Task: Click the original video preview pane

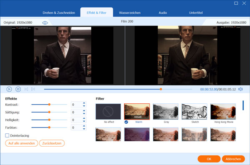Action: (x=62, y=55)
